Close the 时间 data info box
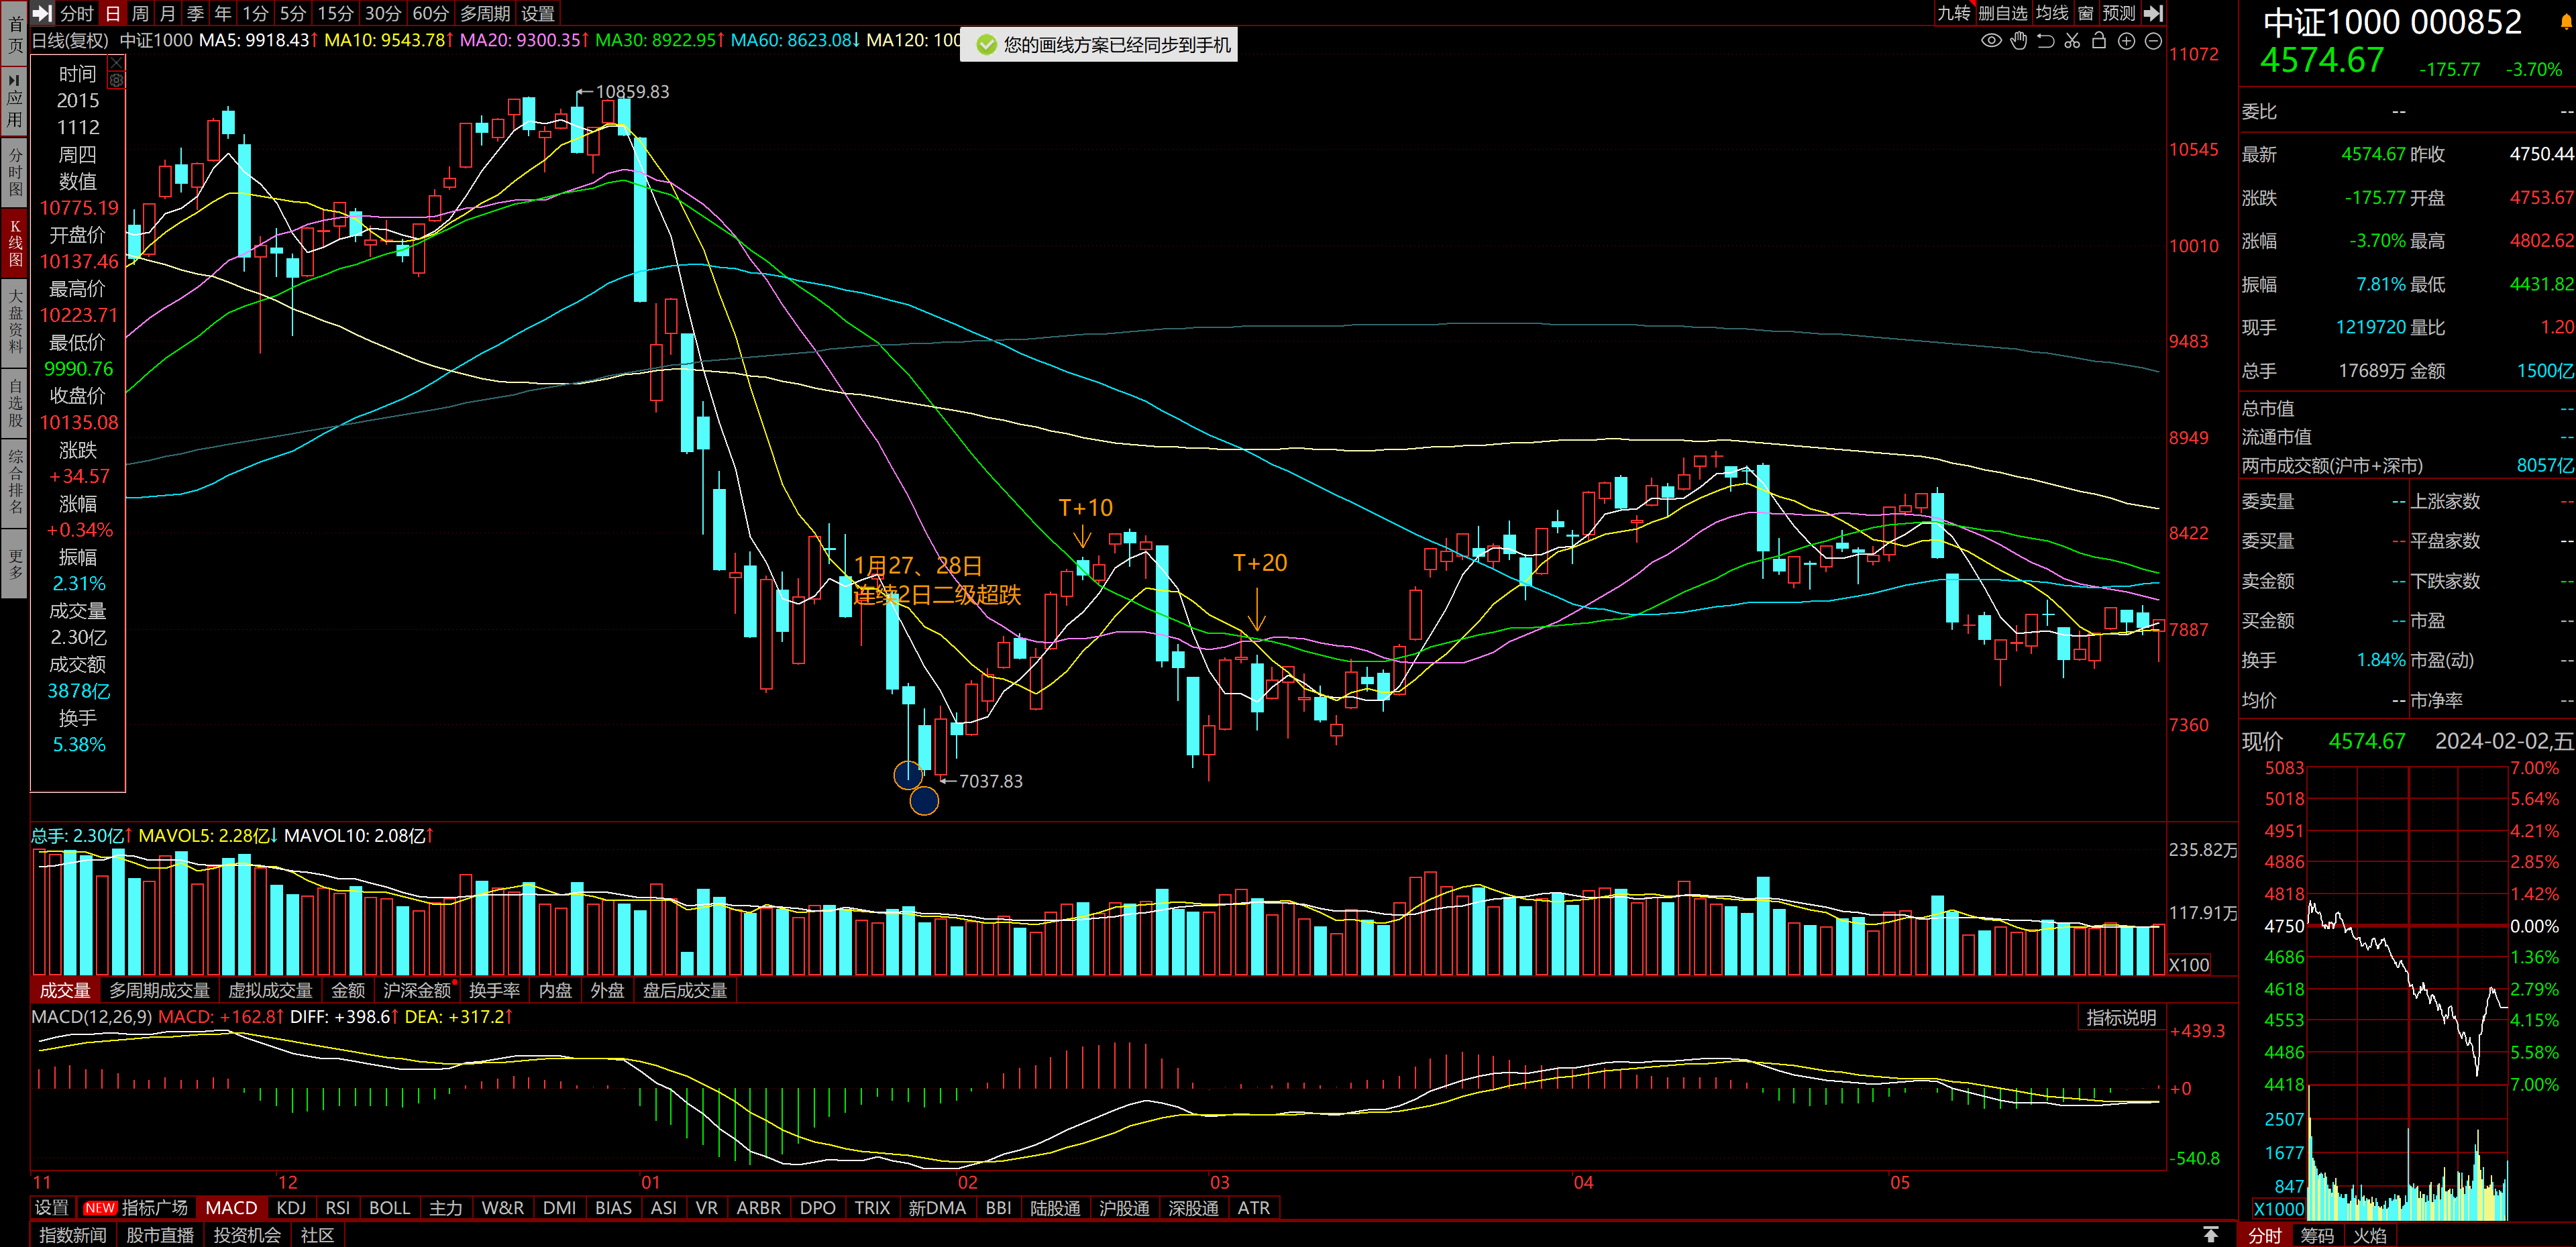Screen dimensions: 2576x1247 coord(116,63)
